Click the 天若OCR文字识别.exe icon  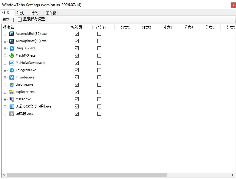tap(12, 107)
